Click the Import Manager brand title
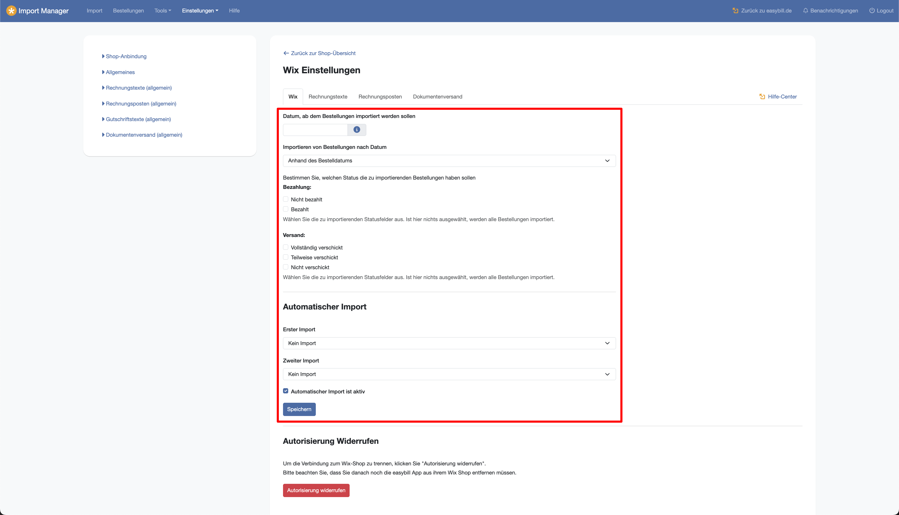The image size is (899, 515). pyautogui.click(x=43, y=11)
